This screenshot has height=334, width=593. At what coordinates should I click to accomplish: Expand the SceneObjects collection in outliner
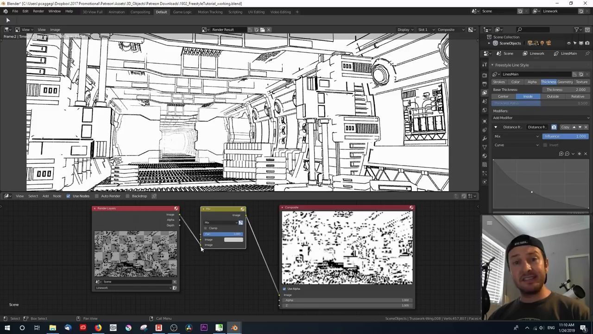coord(490,44)
